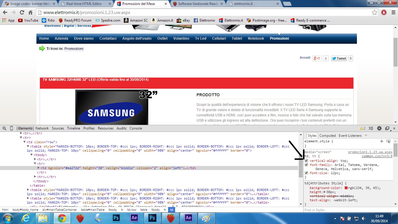Open the Paint palette icon in the taskbar
This screenshot has height=224, width=398.
click(x=206, y=218)
